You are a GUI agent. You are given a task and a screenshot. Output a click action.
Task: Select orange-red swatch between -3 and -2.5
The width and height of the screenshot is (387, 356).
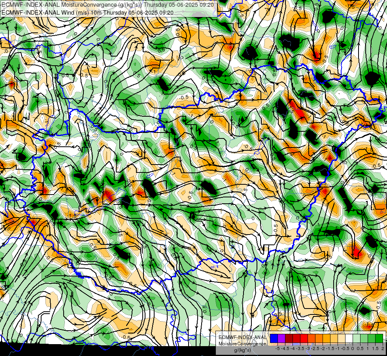click(x=311, y=339)
